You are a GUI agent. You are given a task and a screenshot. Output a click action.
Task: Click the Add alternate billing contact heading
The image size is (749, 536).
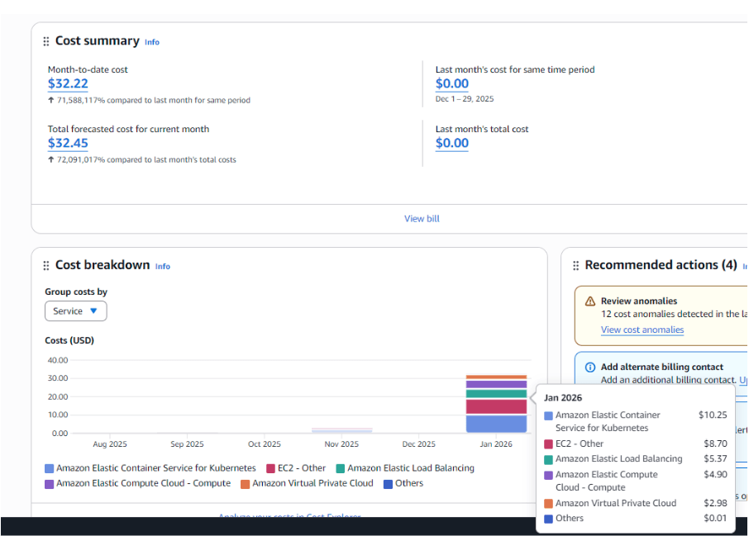(662, 367)
